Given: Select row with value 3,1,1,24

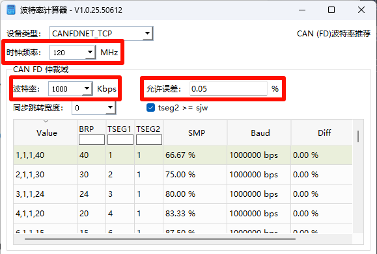Looking at the screenshot, I should click(183, 194).
